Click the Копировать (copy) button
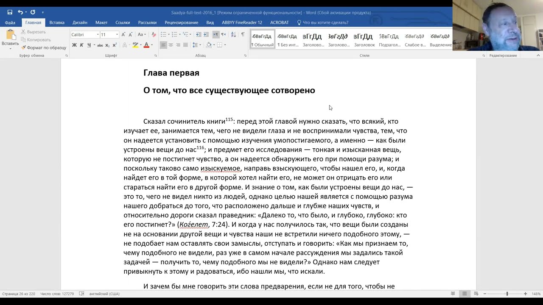The height and width of the screenshot is (305, 543). pyautogui.click(x=36, y=40)
